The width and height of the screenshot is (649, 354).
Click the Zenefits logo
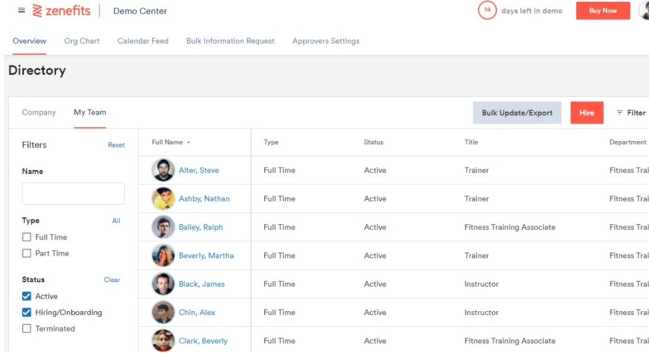click(61, 10)
